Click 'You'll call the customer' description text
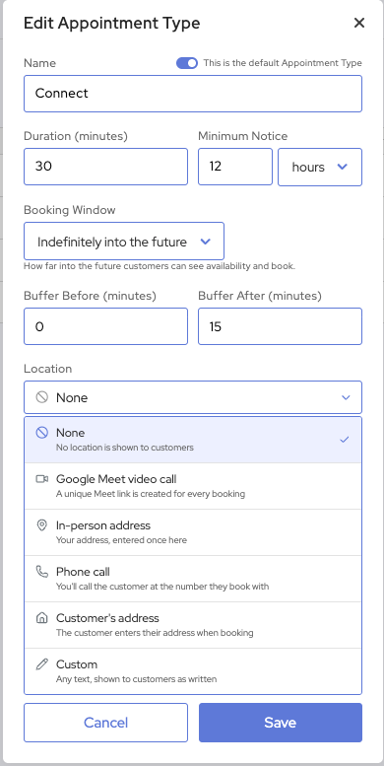 [x=162, y=587]
